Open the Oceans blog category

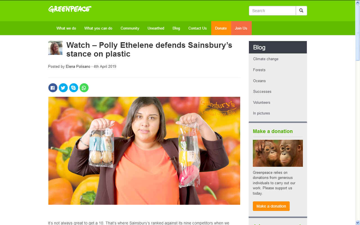[x=259, y=81]
